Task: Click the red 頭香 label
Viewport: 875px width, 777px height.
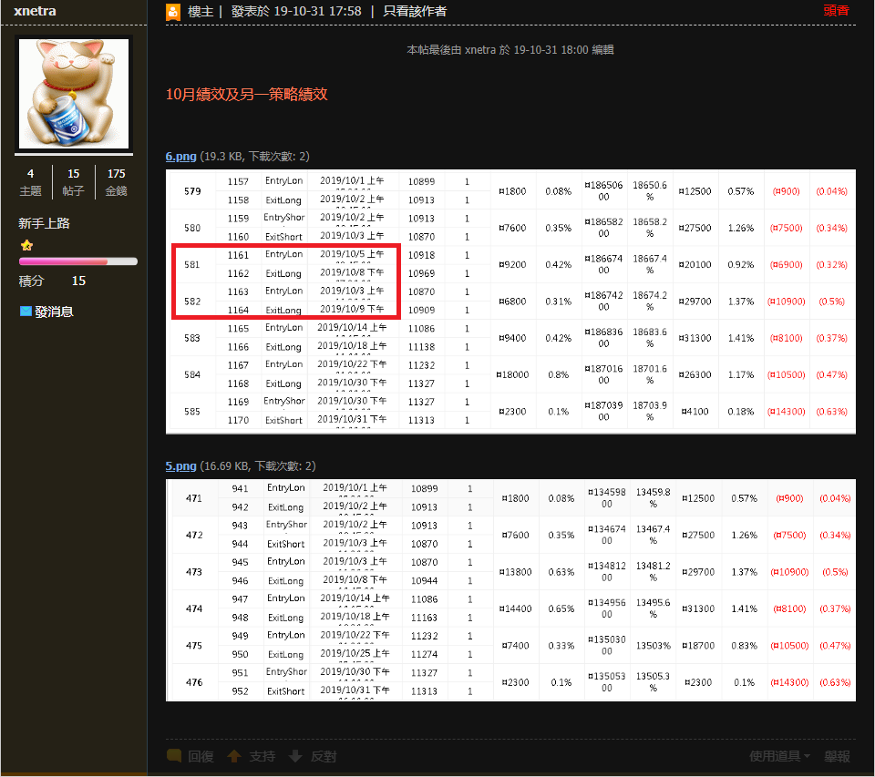Action: point(836,11)
